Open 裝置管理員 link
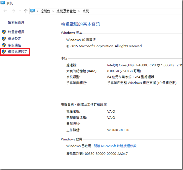This screenshot has width=183, height=170. [x=16, y=32]
